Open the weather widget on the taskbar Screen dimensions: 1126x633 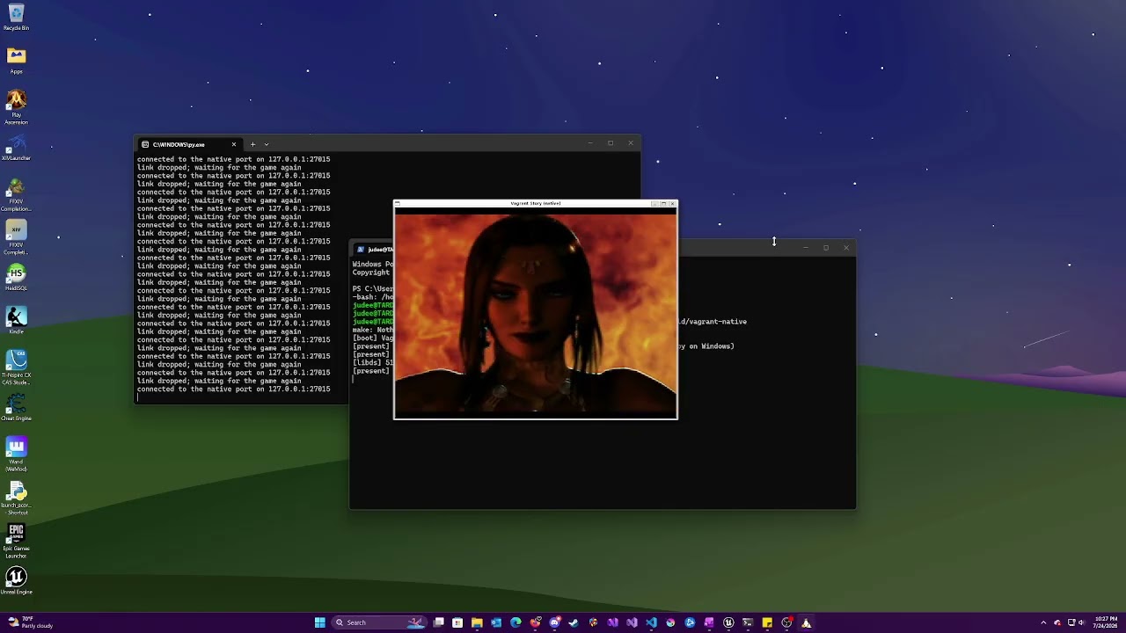tap(30, 622)
